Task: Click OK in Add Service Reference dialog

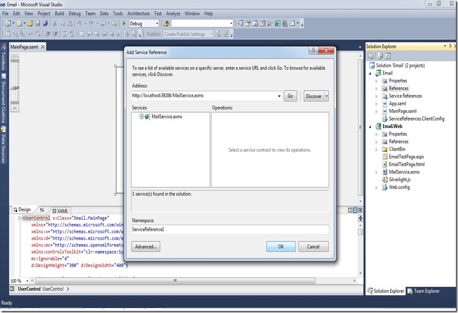Action: (x=281, y=246)
